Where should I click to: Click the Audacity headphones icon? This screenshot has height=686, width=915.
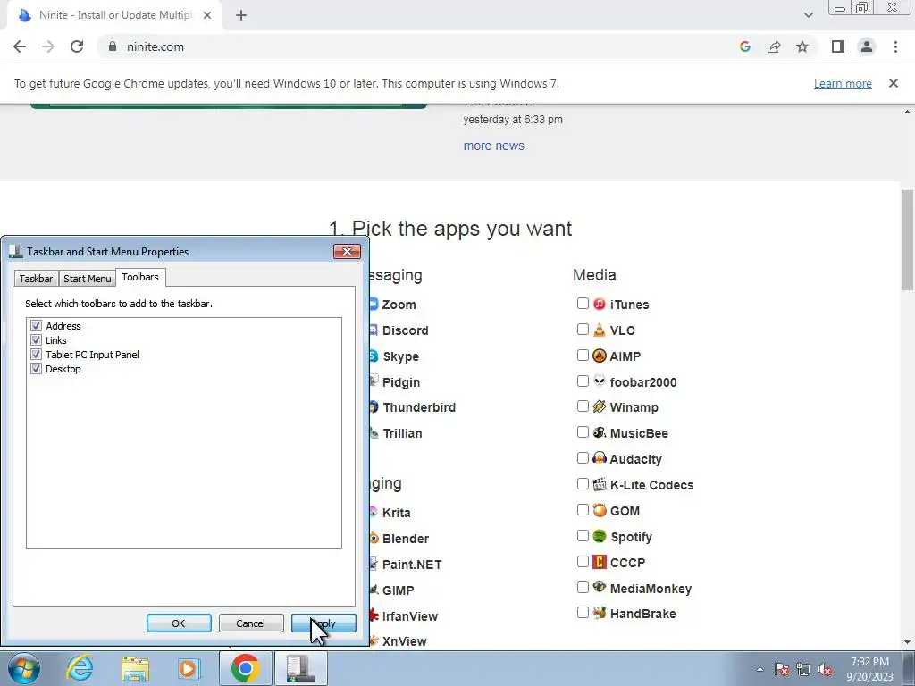coord(600,458)
